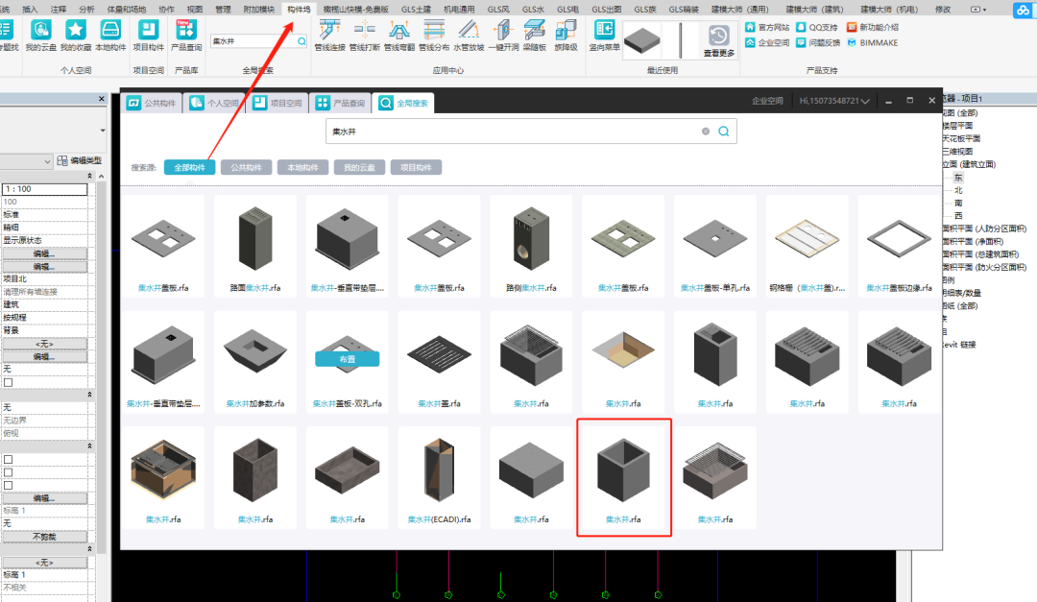Open 我的收藏 star icon
The image size is (1037, 602).
(x=76, y=36)
